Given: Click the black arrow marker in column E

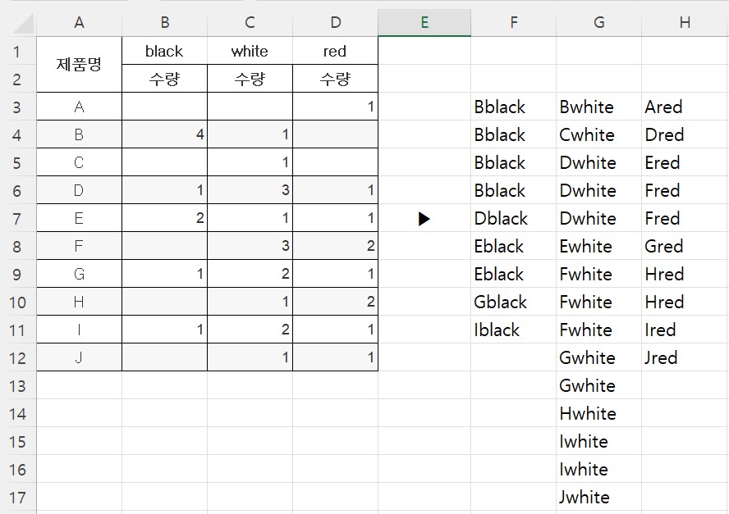Looking at the screenshot, I should [424, 219].
